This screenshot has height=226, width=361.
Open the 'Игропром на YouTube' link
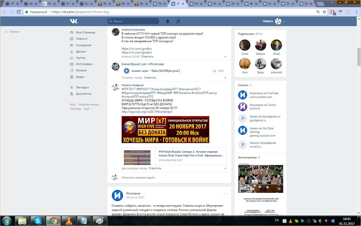[x=264, y=93]
